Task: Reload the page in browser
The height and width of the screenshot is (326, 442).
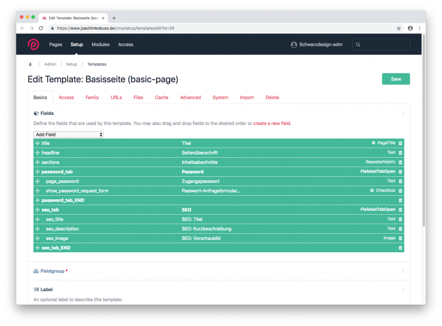Action: [x=41, y=28]
